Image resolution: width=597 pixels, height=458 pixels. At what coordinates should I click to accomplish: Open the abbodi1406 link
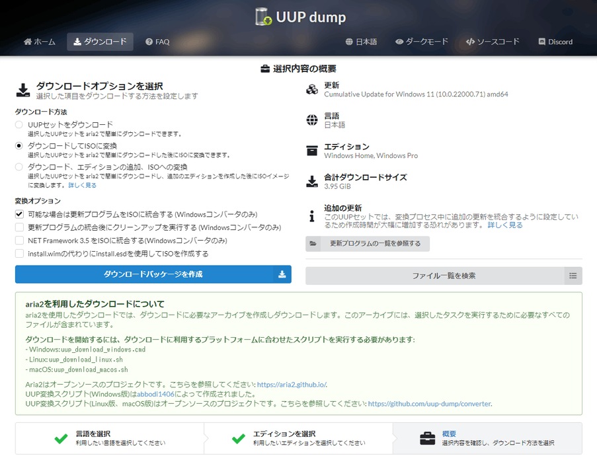click(155, 394)
